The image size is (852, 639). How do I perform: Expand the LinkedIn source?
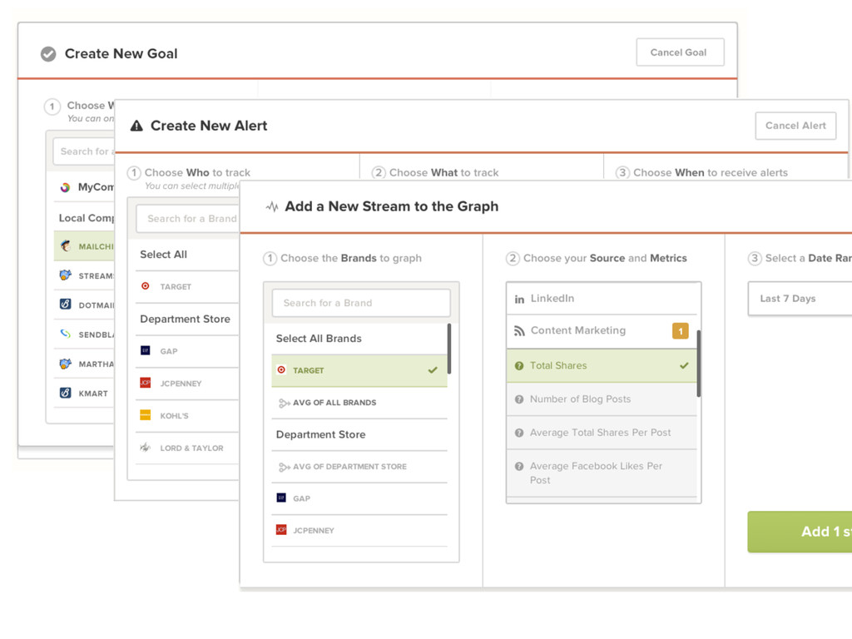[x=602, y=299]
